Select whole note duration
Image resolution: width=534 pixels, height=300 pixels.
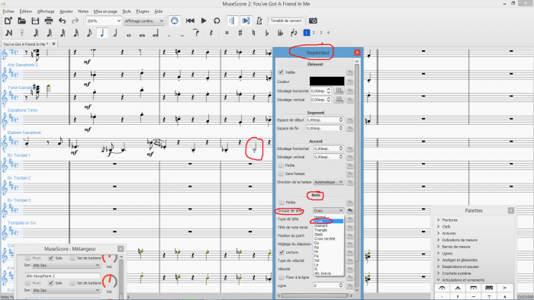129,34
